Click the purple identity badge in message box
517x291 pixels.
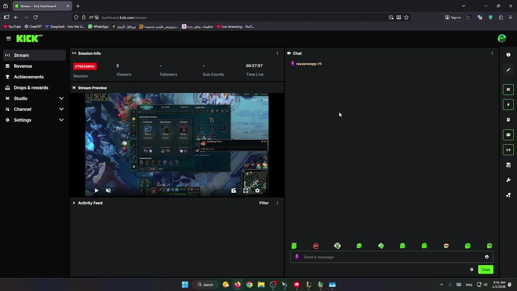pyautogui.click(x=297, y=257)
